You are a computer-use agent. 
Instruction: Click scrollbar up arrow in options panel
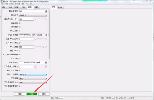point(49,10)
